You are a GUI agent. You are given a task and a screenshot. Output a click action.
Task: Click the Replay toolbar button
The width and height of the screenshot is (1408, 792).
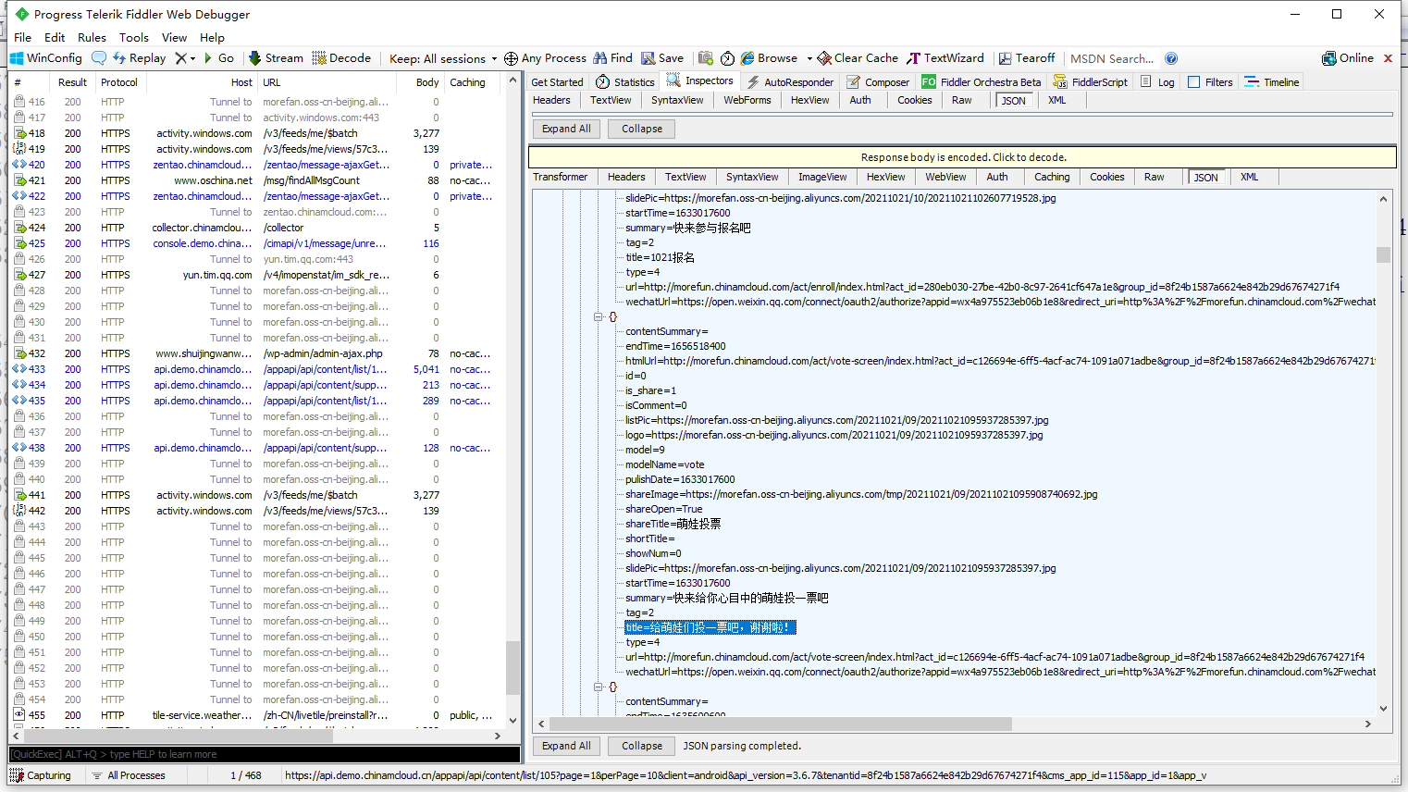pyautogui.click(x=139, y=58)
